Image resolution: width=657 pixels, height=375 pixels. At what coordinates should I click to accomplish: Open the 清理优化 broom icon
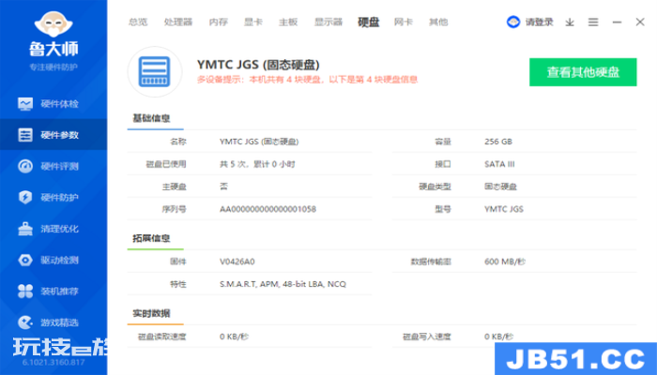pos(25,229)
